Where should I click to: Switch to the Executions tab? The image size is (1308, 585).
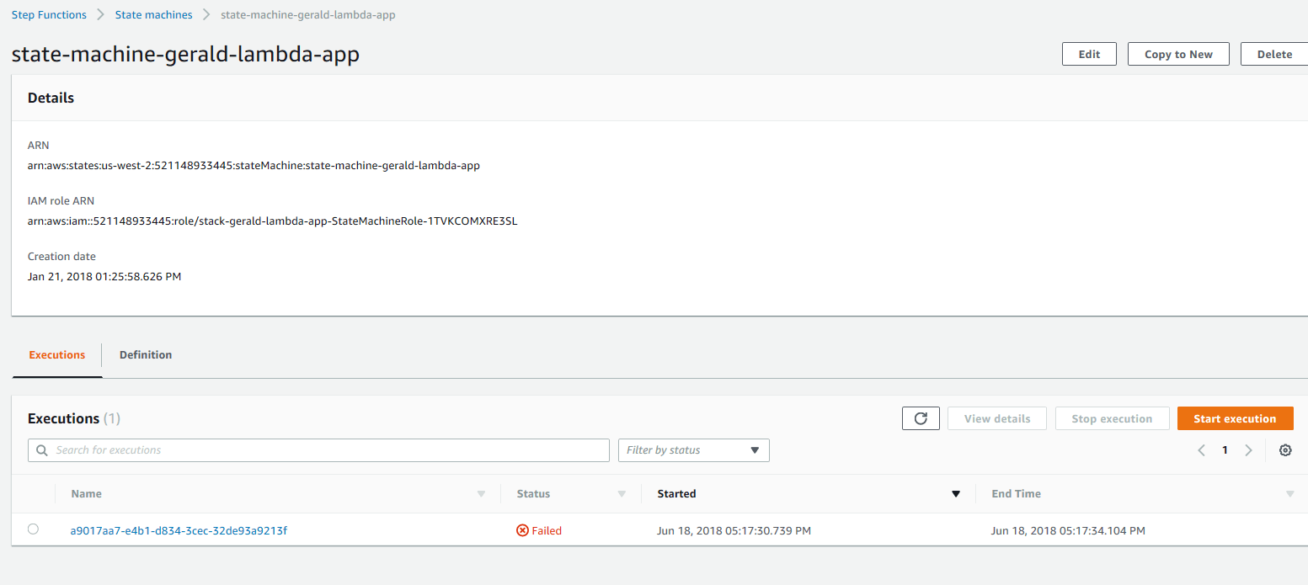pyautogui.click(x=56, y=355)
